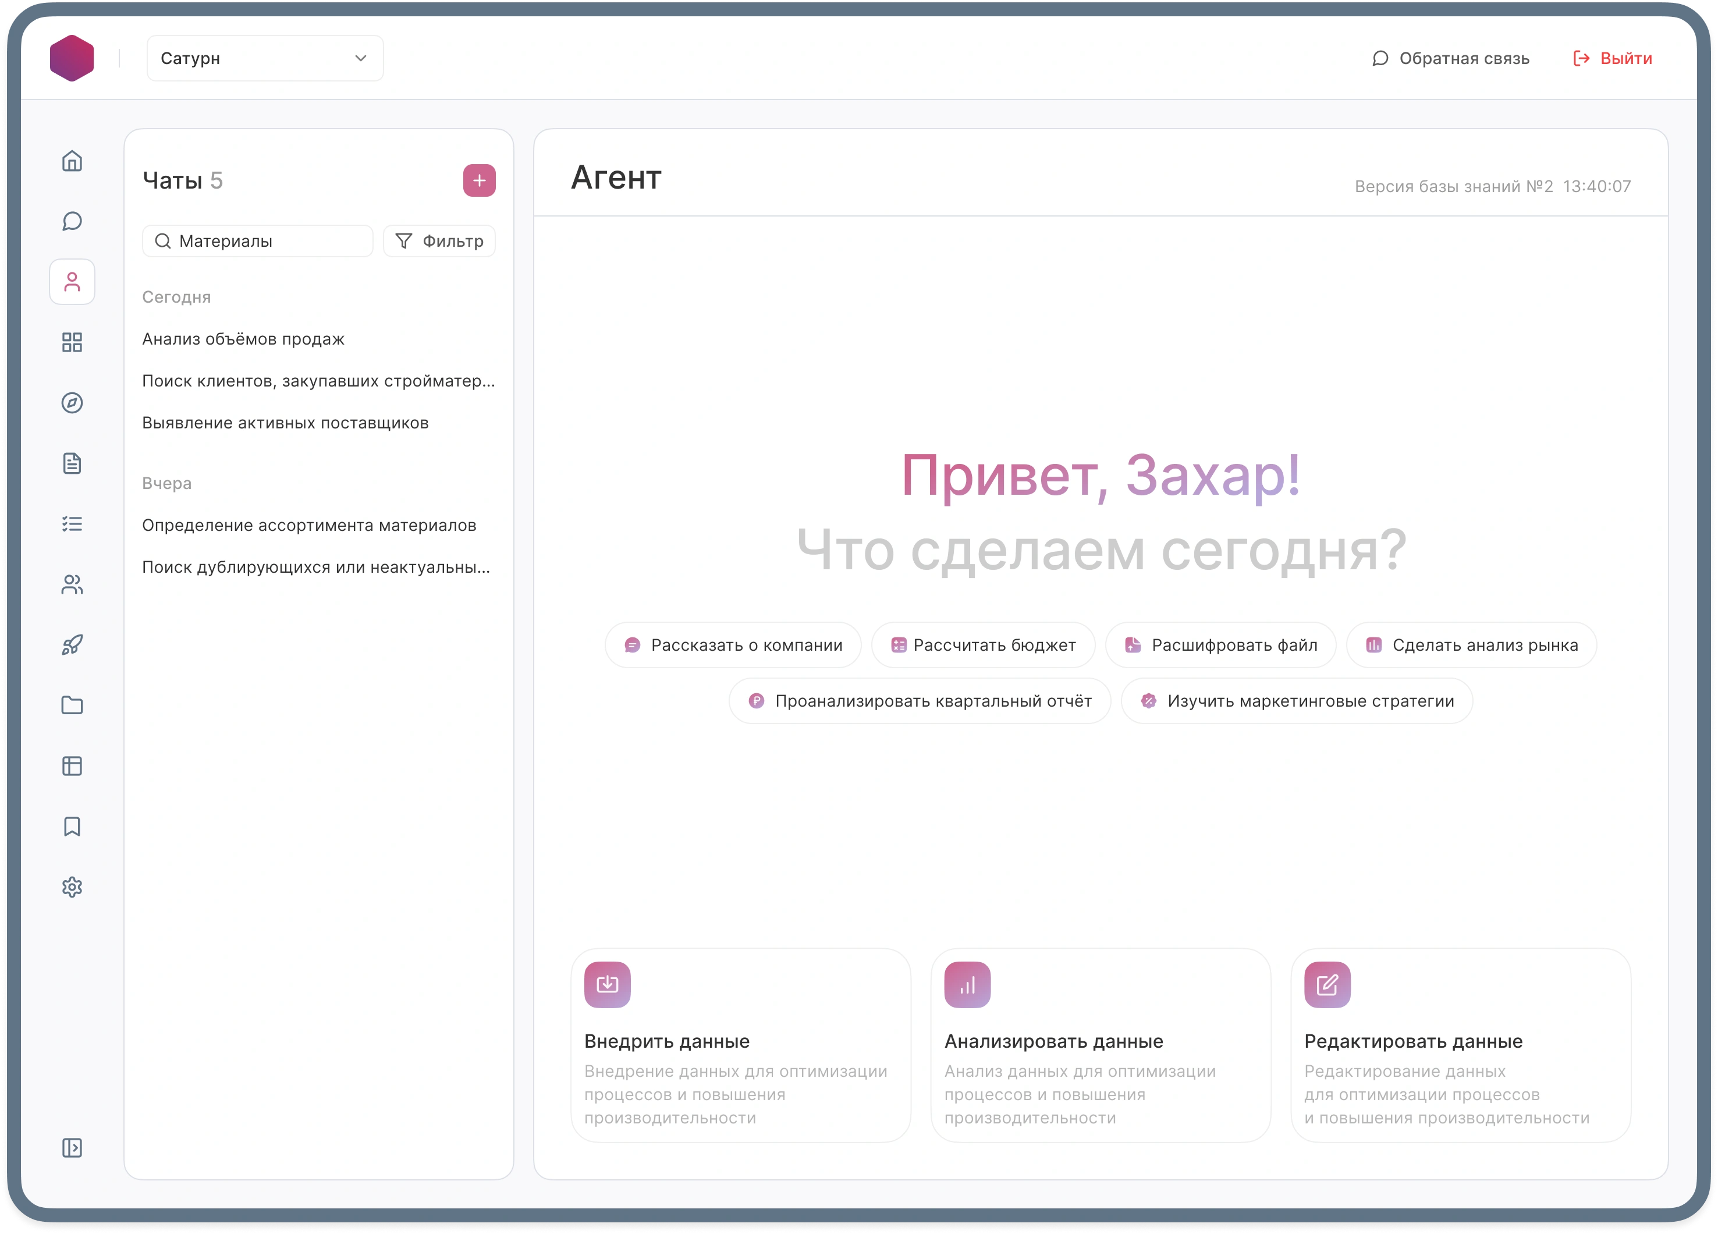
Task: Select the Сделать анализ рынка chip
Action: click(1471, 646)
